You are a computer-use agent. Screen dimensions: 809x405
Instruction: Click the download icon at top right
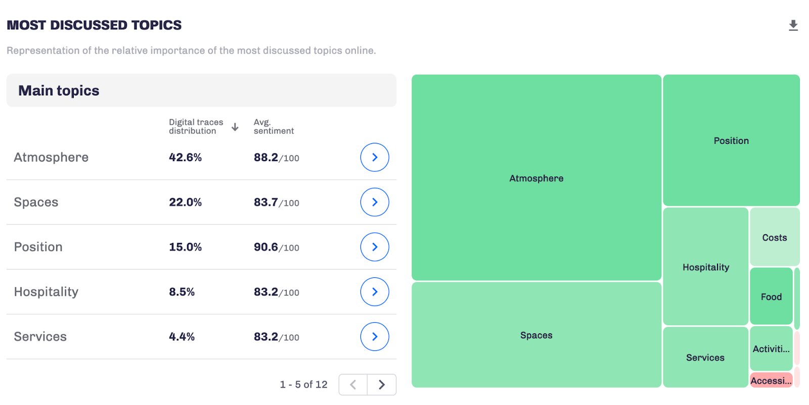(793, 25)
